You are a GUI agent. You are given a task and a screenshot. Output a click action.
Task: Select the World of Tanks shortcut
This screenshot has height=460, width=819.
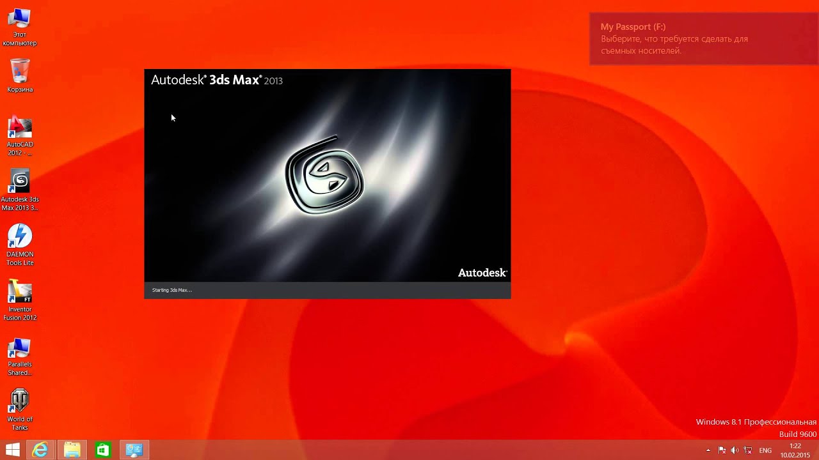click(20, 410)
